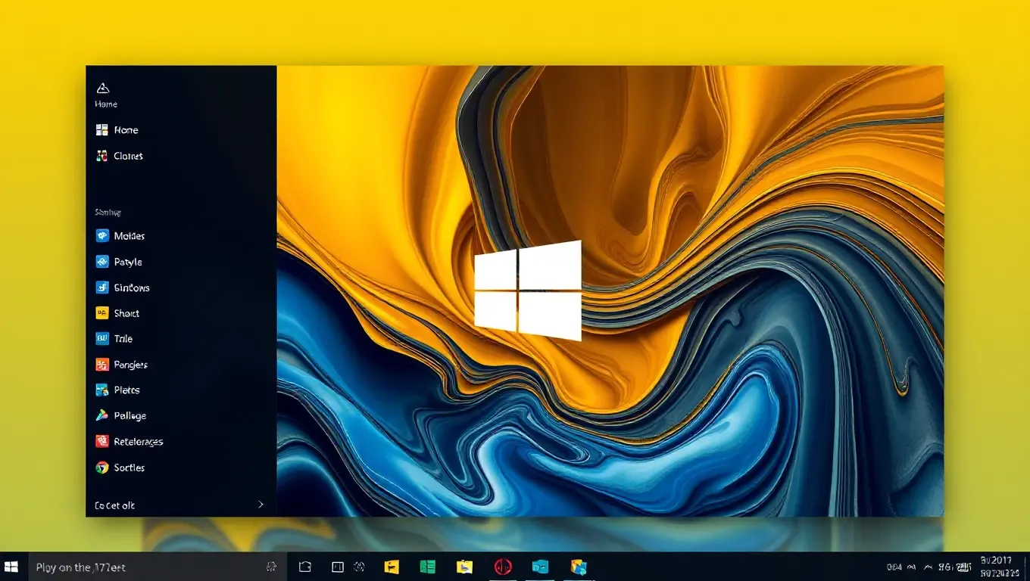
Task: Click the small circular taskbar icon
Action: (x=359, y=567)
